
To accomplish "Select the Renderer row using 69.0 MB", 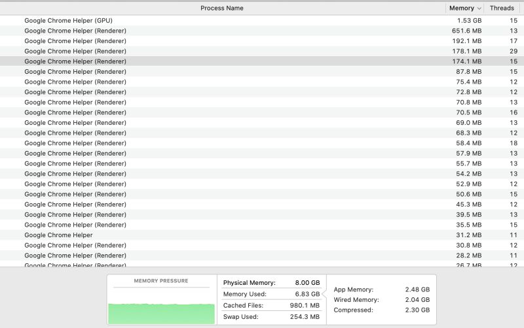I will [262, 123].
